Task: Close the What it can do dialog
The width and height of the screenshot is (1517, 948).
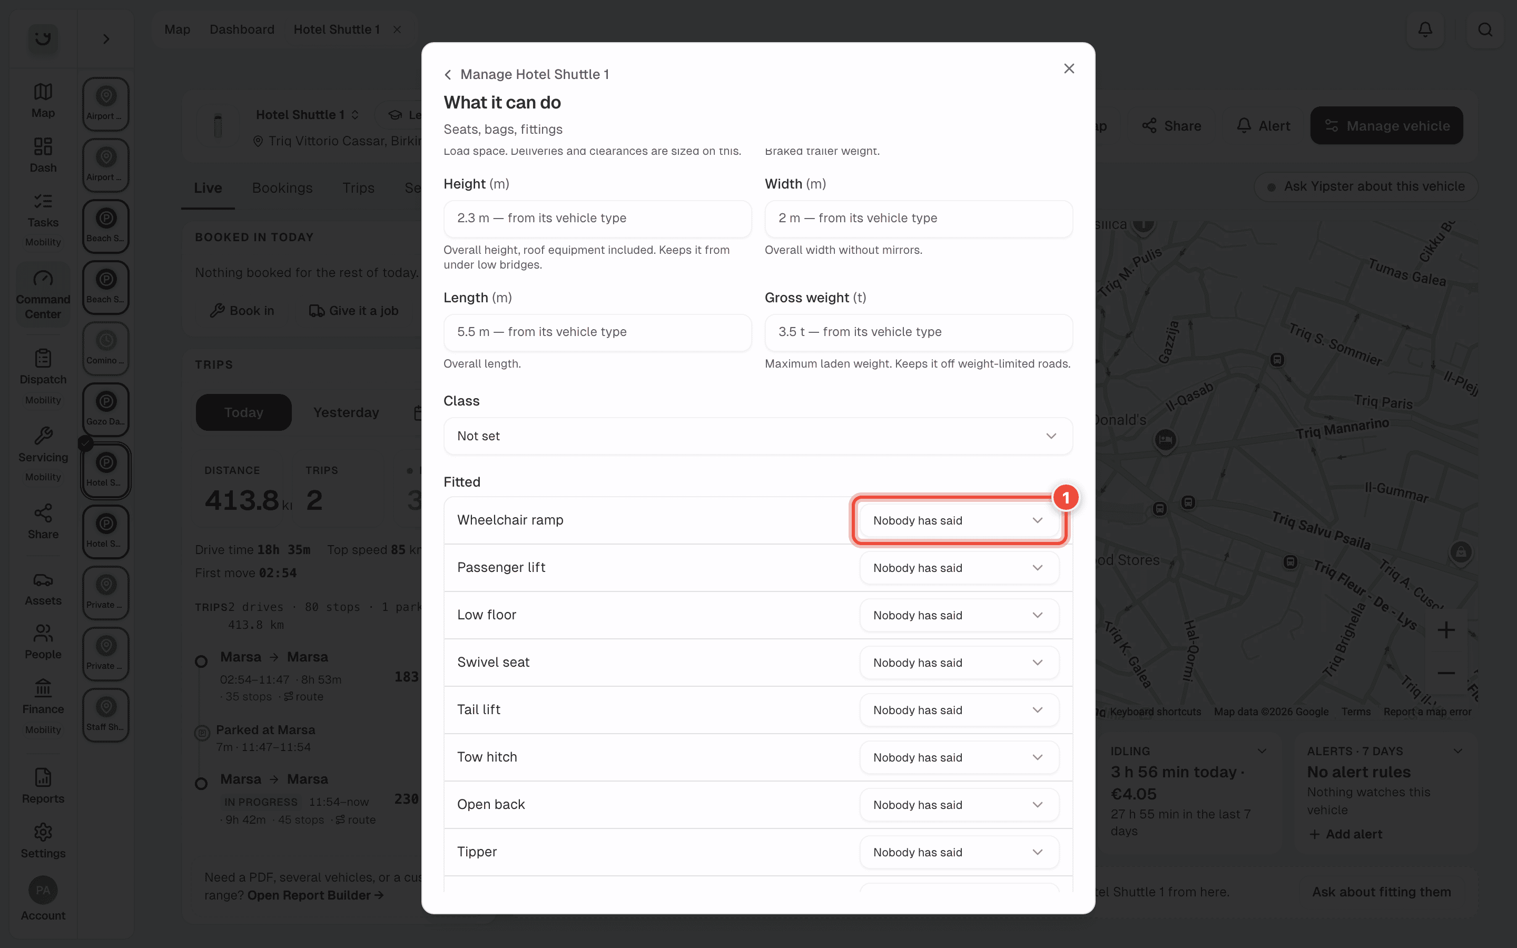Action: [x=1069, y=69]
